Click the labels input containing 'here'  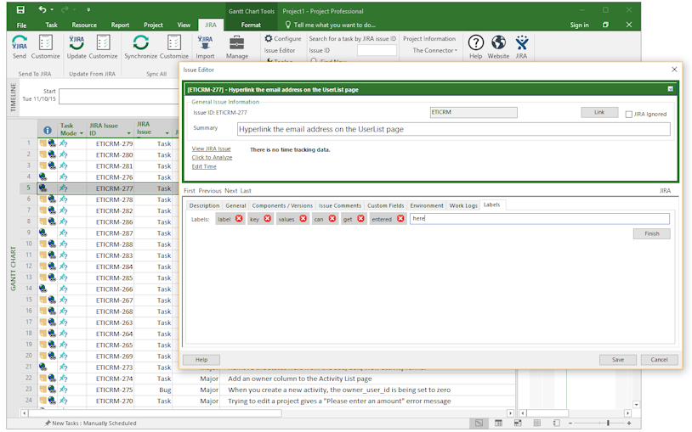(539, 219)
